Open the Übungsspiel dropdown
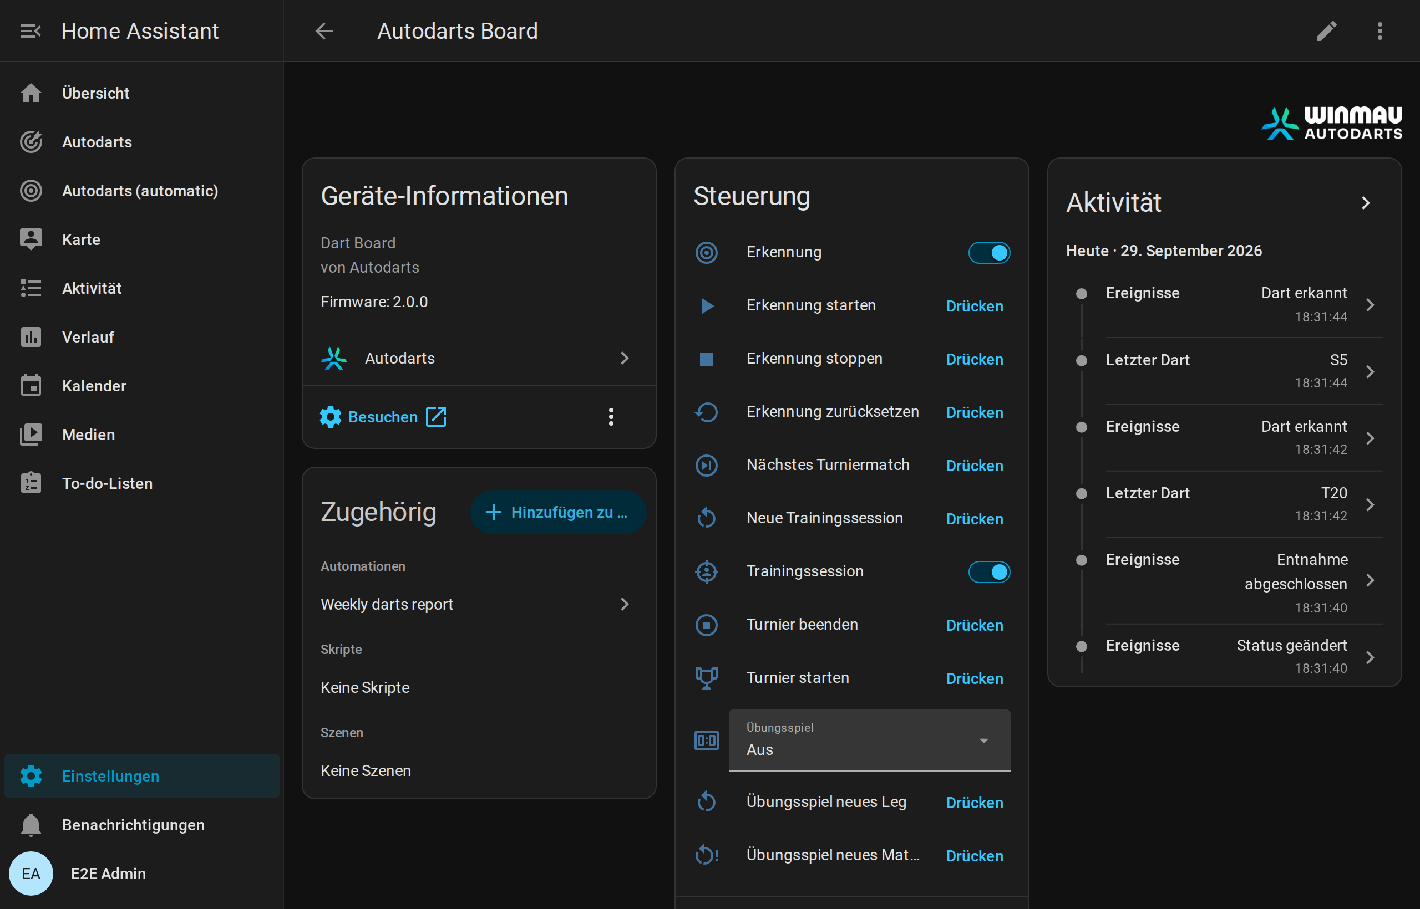1420x909 pixels. (x=870, y=740)
